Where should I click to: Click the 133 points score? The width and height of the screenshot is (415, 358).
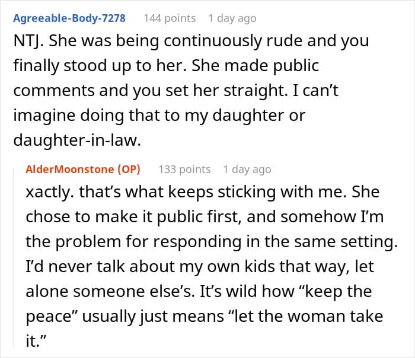click(184, 170)
